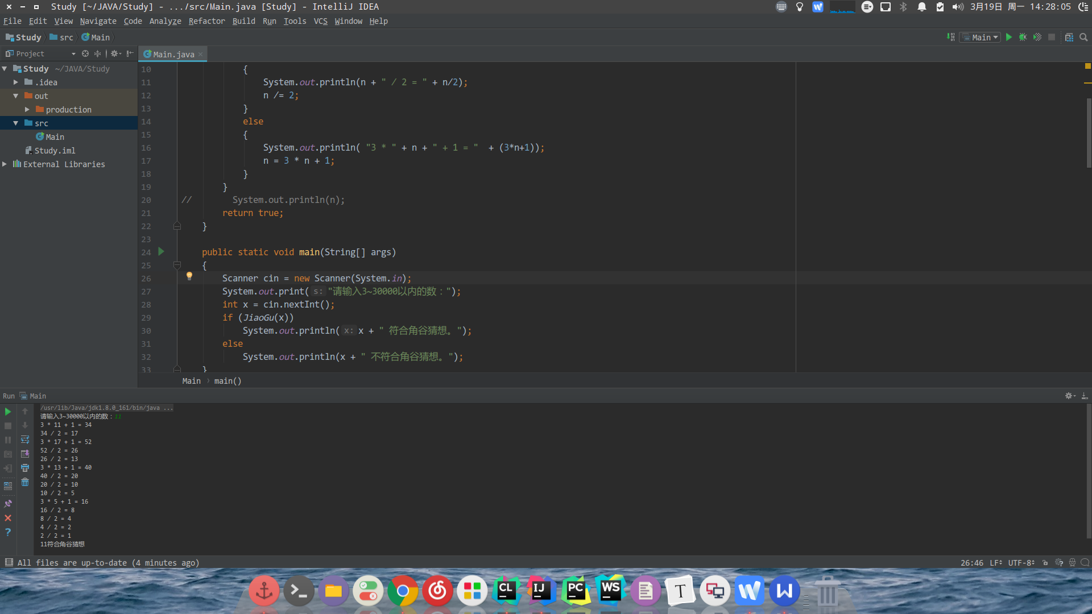
Task: Hide the Run tool window
Action: 1085,396
